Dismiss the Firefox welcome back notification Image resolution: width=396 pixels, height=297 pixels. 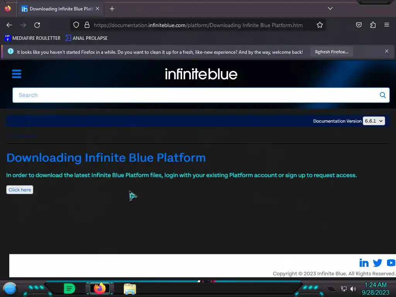pyautogui.click(x=387, y=51)
